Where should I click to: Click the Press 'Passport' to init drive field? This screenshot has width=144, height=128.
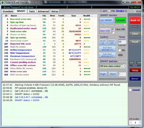pyautogui.click(x=19, y=7)
